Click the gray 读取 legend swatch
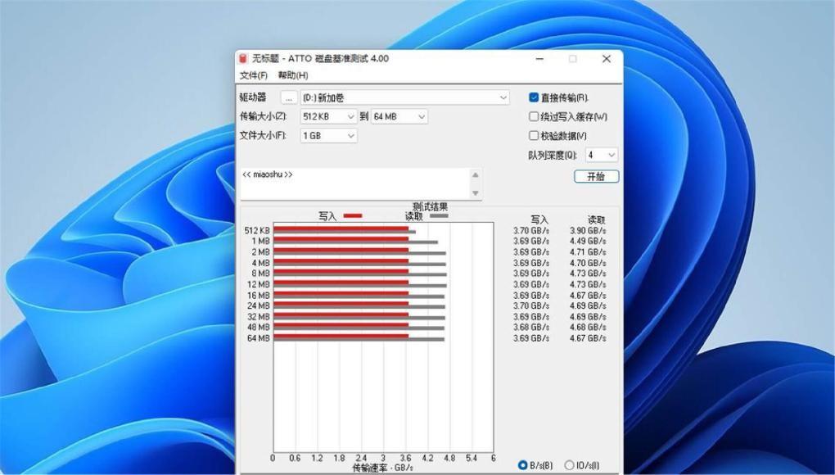835x475 pixels. click(x=440, y=215)
